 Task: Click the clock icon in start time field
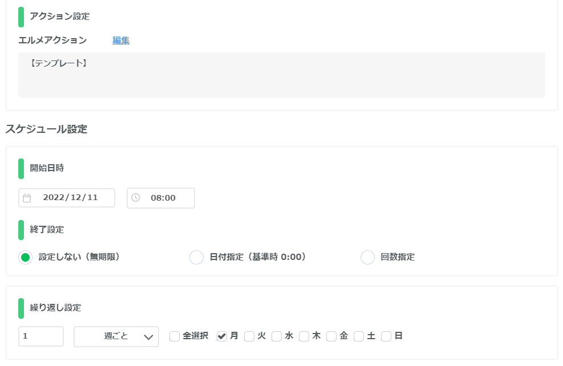135,197
